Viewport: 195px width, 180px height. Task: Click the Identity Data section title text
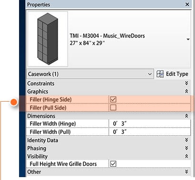coord(42,140)
